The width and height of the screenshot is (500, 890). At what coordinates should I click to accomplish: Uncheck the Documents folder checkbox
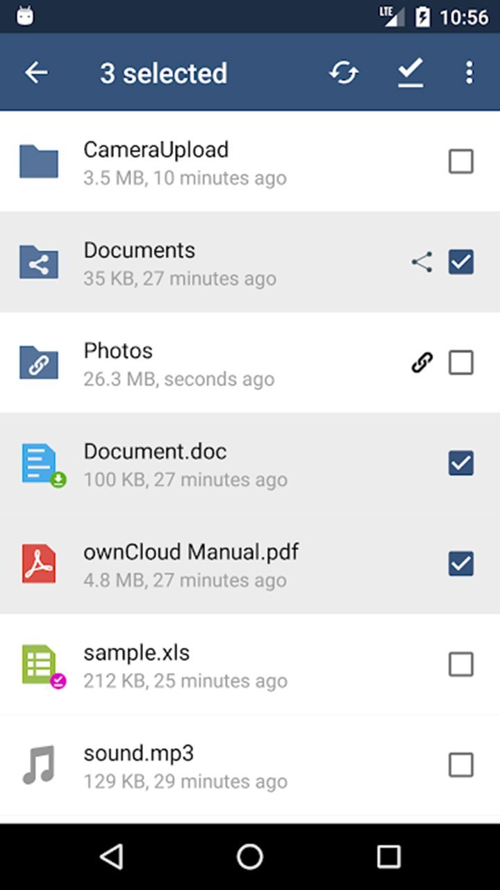click(x=461, y=262)
